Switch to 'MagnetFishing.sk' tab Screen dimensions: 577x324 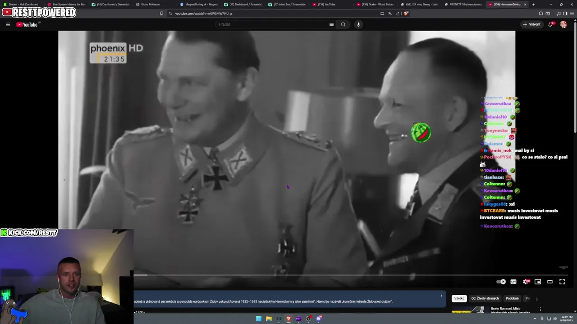tap(199, 4)
